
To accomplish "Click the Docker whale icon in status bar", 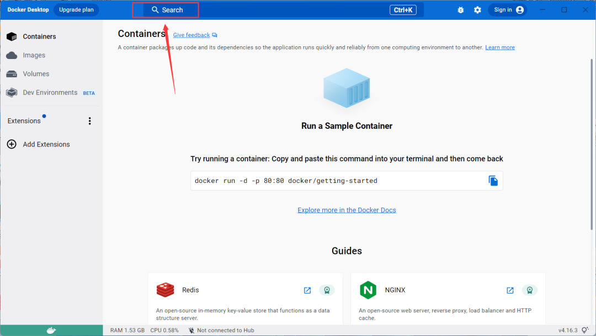I will [x=51, y=330].
